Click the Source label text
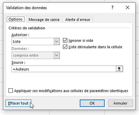 18,62
